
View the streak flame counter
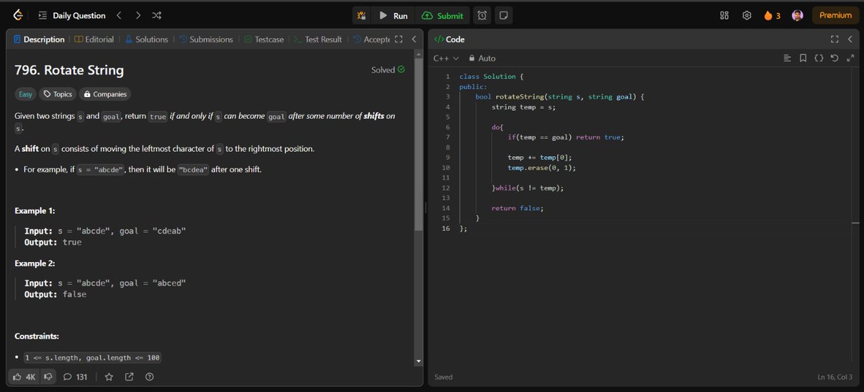click(772, 15)
